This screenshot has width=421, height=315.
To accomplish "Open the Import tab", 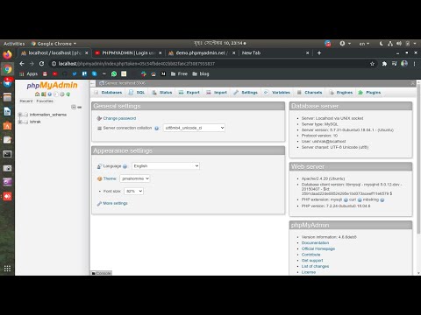I will [217, 93].
